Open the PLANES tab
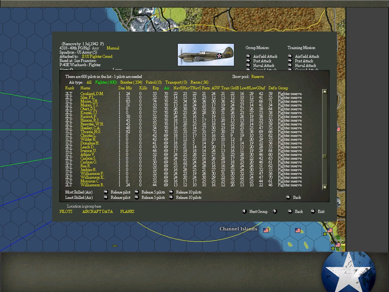The width and height of the screenshot is (389, 292). 127,211
